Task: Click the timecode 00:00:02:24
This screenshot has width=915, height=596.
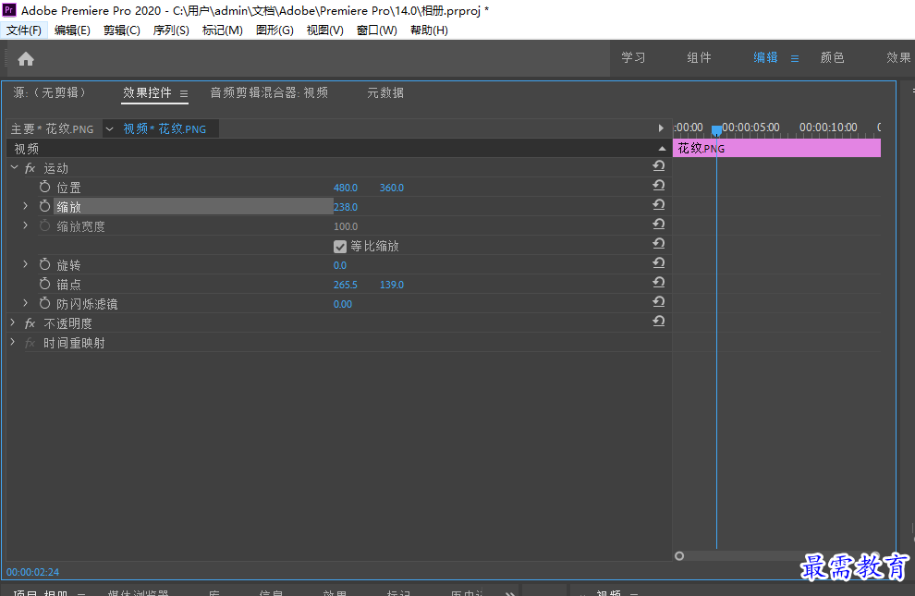Action: tap(32, 572)
